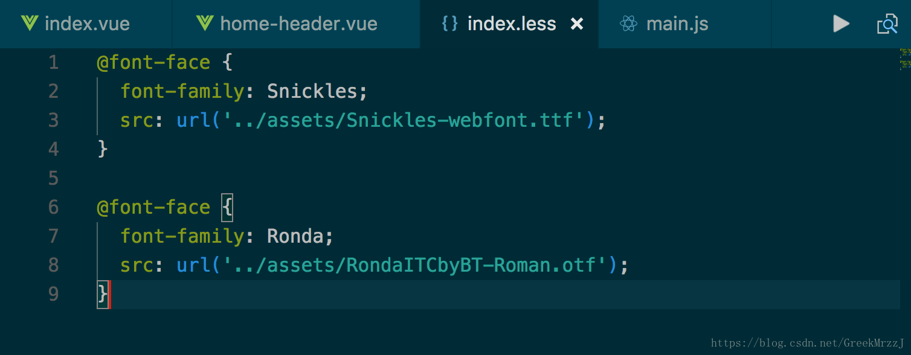This screenshot has height=355, width=911.
Task: Open the preview icon at top right
Action: 887,24
